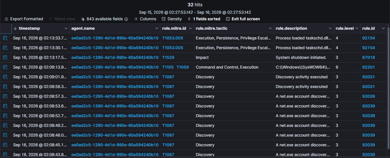Open rule ID 92154 in 02:13:30.1 row
The image size is (390, 158).
tap(369, 48)
